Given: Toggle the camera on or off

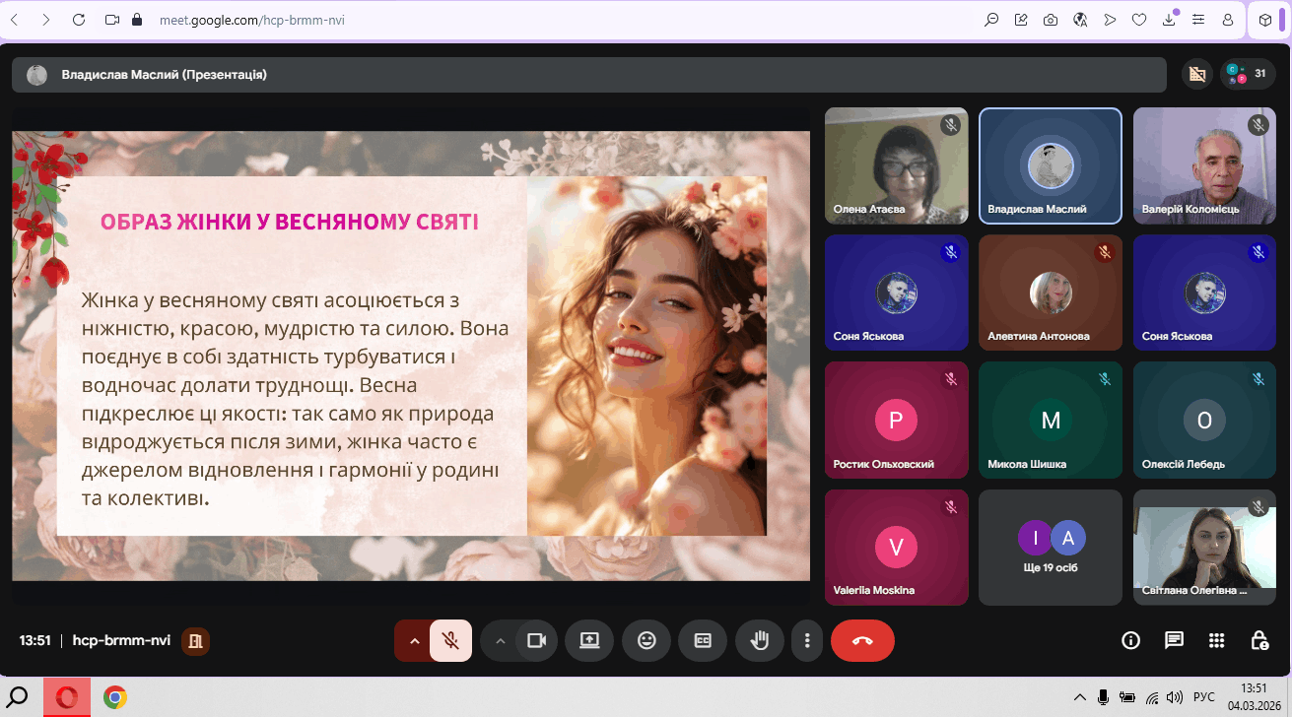Looking at the screenshot, I should [536, 640].
